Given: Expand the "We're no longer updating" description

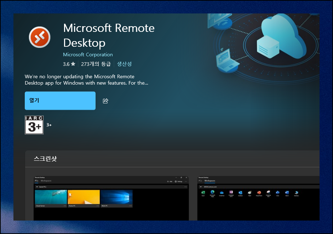Looking at the screenshot, I should [86, 80].
